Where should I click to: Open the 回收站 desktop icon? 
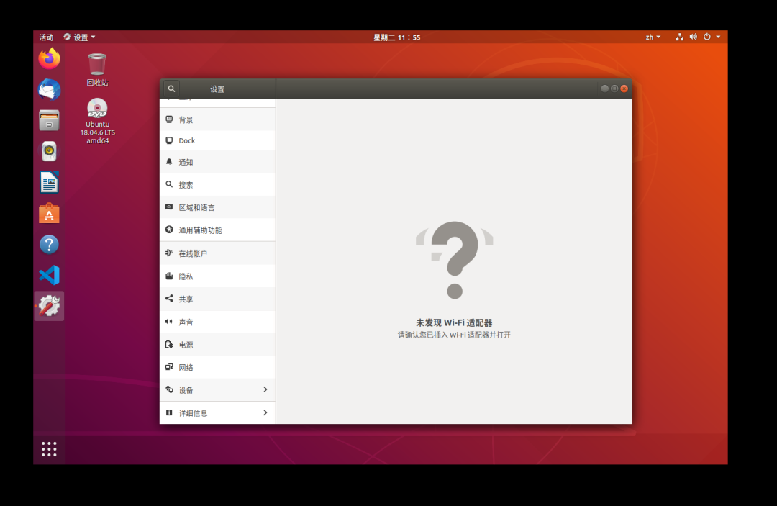pos(96,65)
